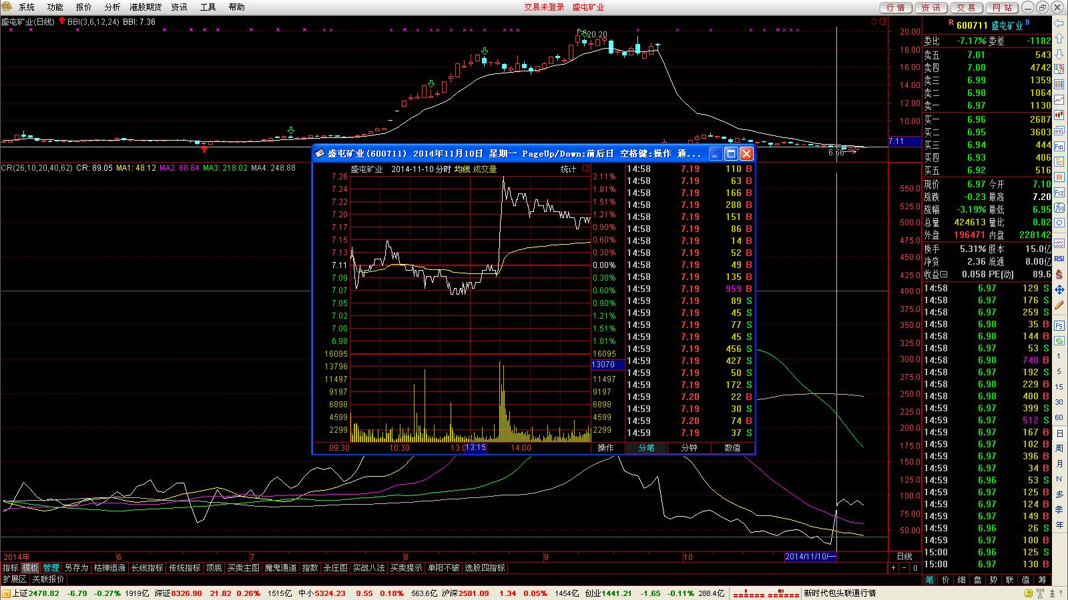The image size is (1068, 600).
Task: Select the 买卖主图 indicator template
Action: point(244,568)
